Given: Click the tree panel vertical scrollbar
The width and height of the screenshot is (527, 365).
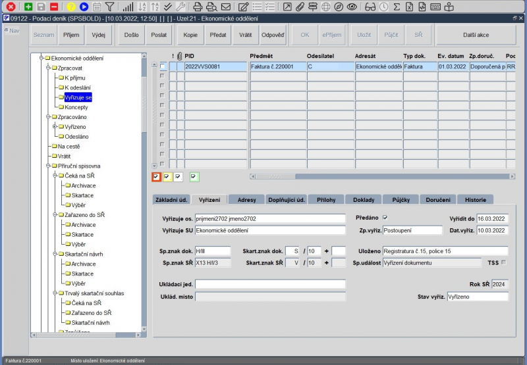Looking at the screenshot, I should [144, 192].
